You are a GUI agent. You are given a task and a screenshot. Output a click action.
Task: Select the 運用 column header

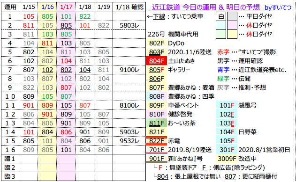(10, 7)
